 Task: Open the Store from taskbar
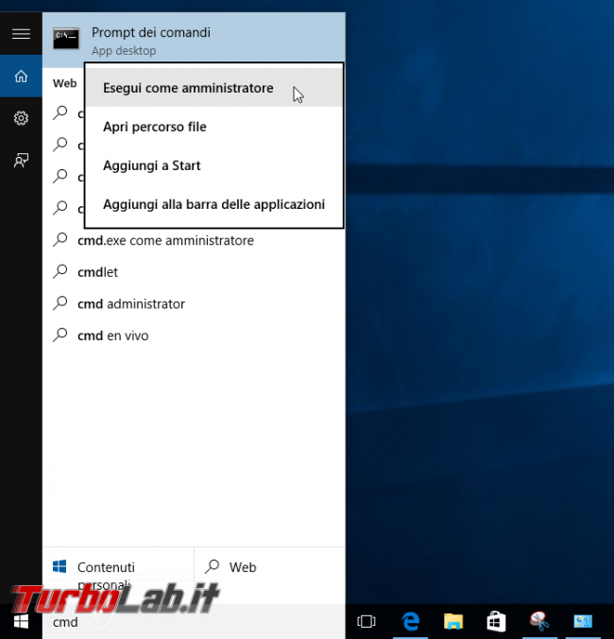[496, 621]
